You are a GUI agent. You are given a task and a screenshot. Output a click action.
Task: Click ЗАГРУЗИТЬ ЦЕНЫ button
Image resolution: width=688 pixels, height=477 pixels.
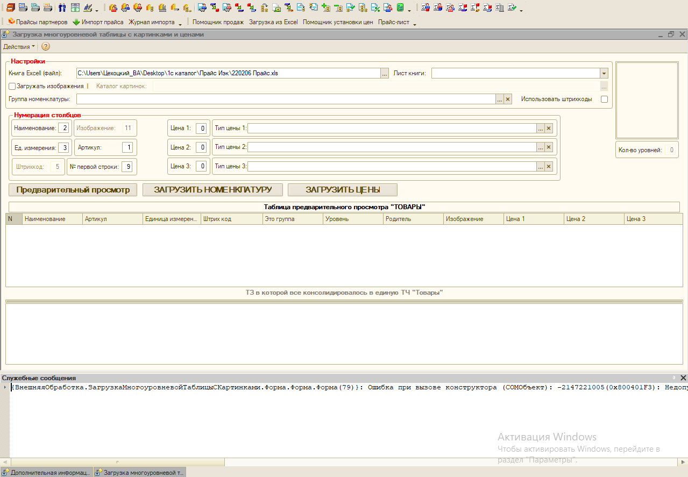click(343, 190)
